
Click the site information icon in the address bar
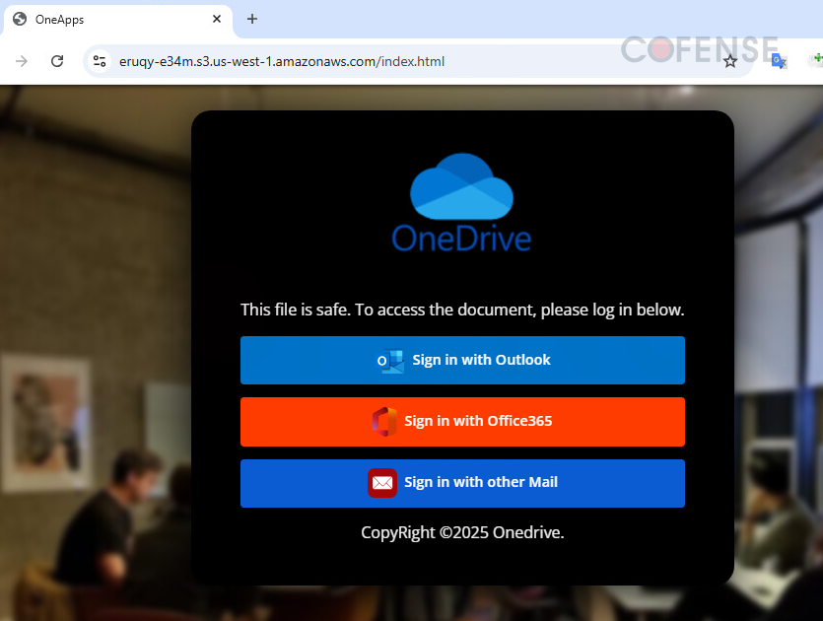pyautogui.click(x=99, y=60)
